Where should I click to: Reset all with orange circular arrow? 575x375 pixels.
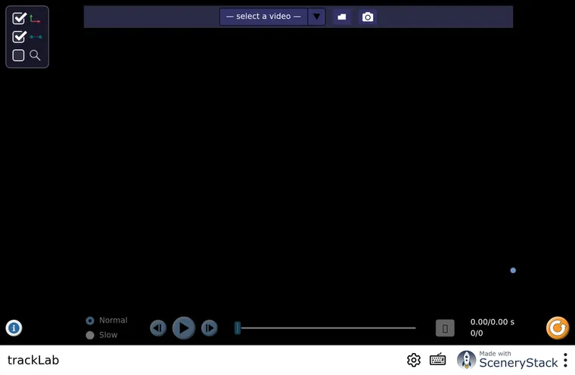[x=558, y=327]
